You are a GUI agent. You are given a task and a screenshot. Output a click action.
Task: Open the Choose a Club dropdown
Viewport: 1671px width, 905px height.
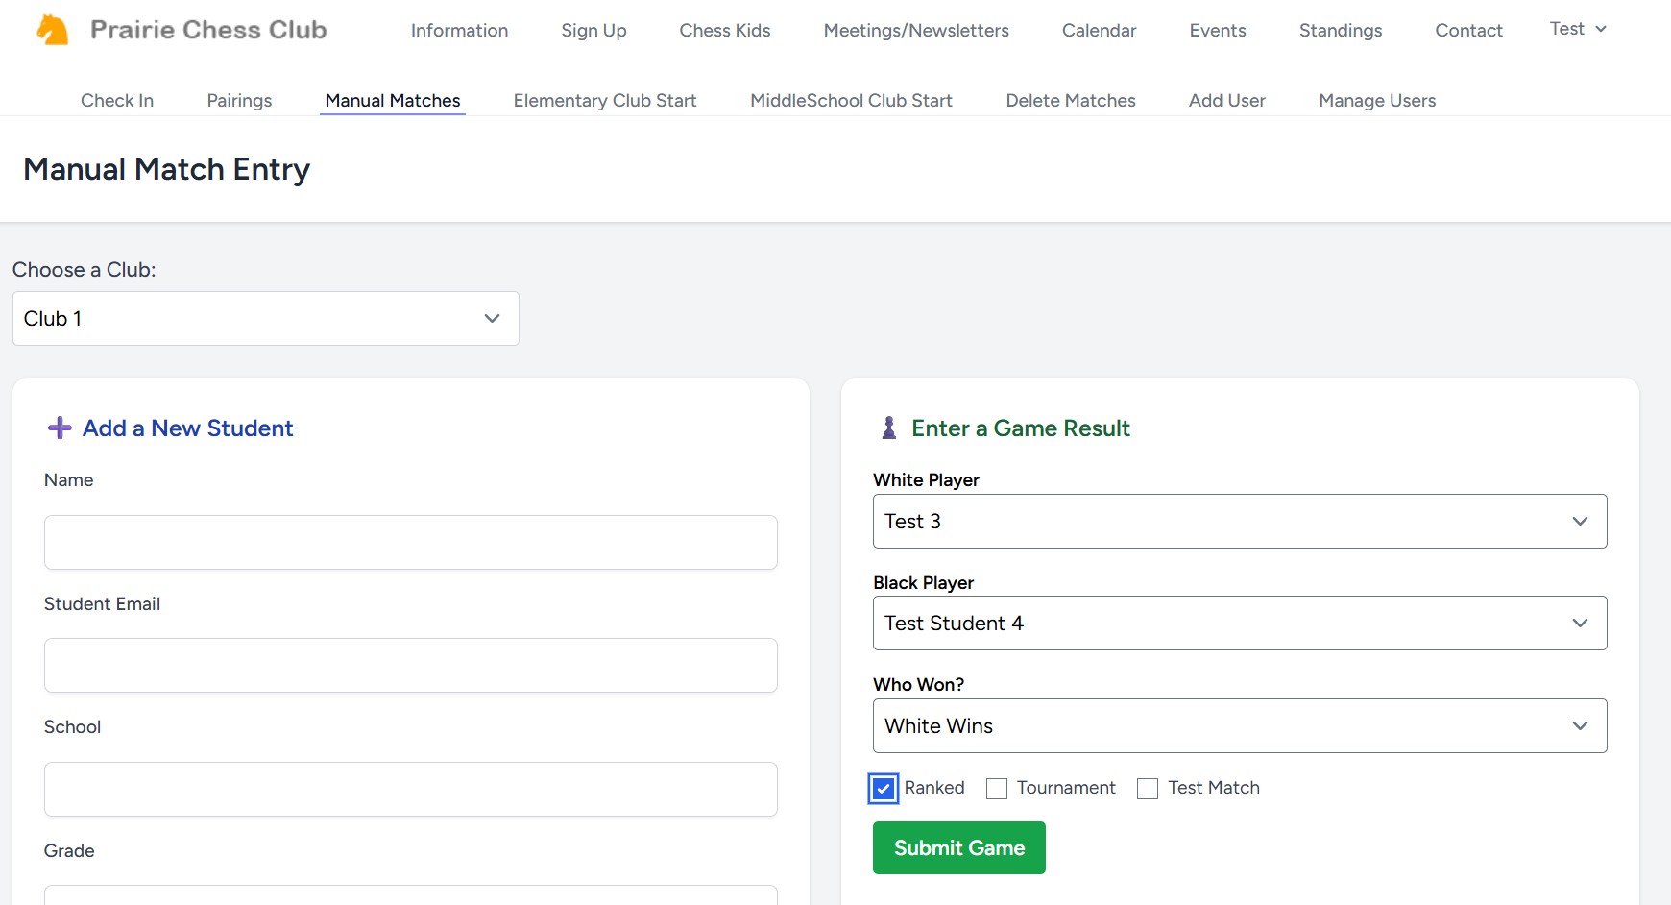coord(265,319)
